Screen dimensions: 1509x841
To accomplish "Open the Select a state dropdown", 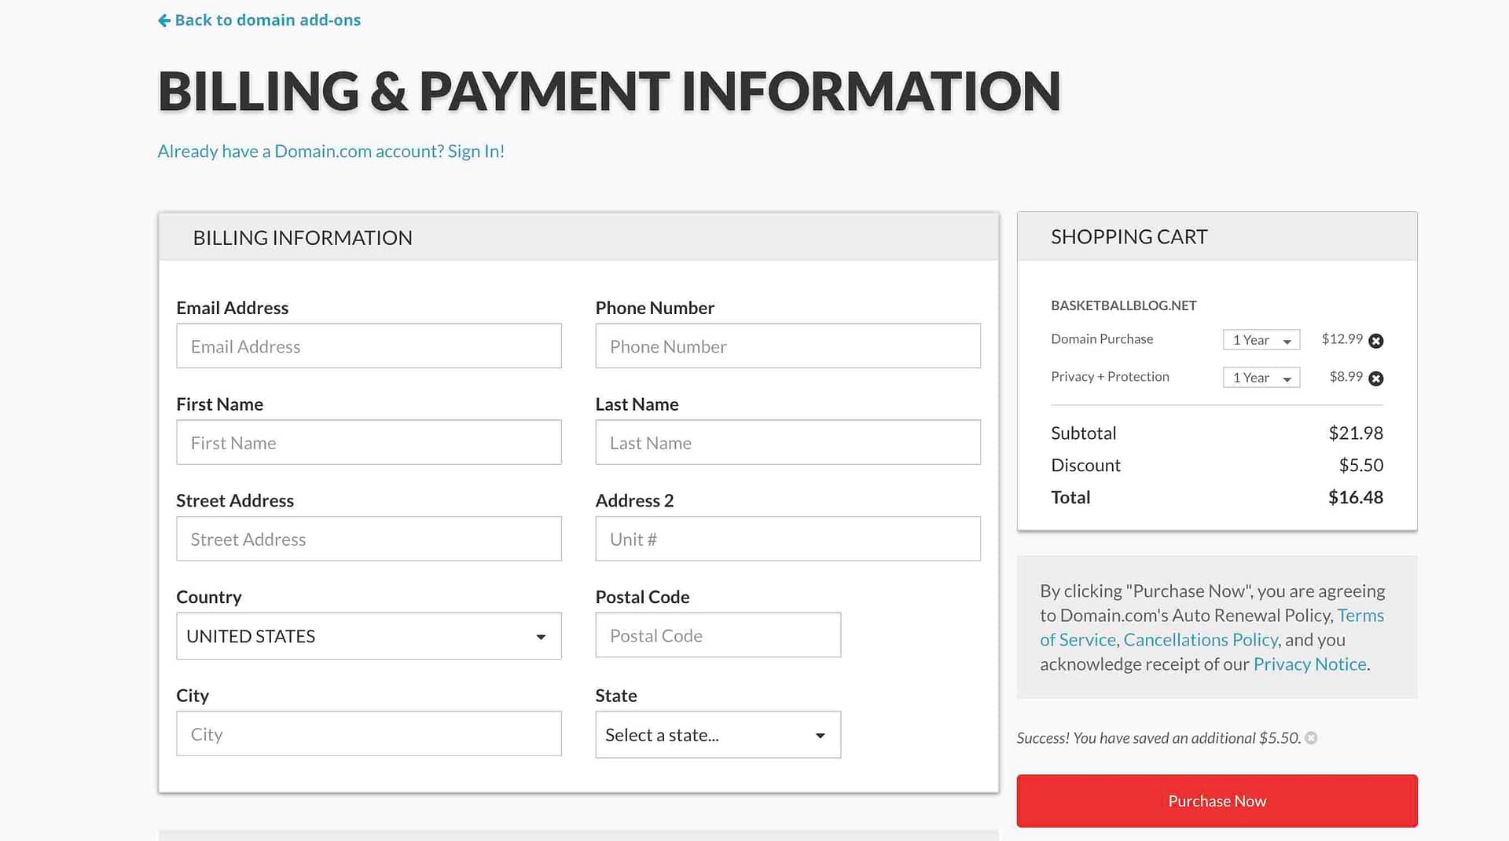I will (718, 735).
